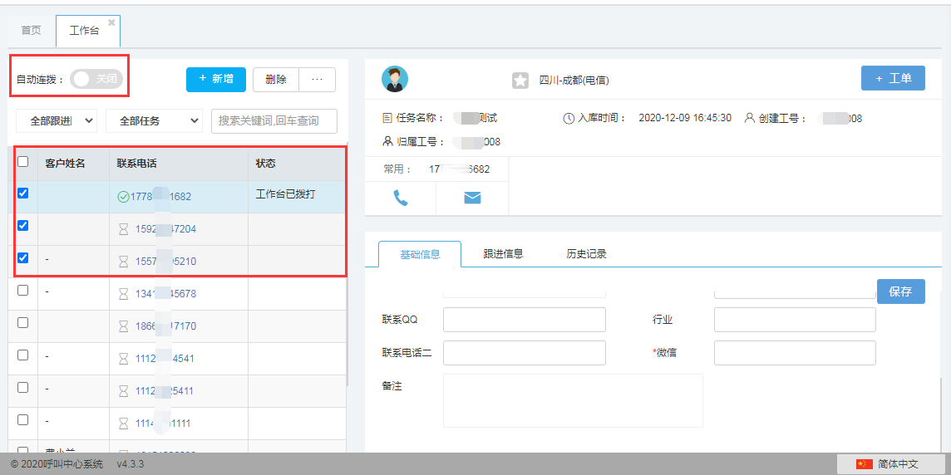
Task: Click the star favorite icon
Action: [520, 81]
